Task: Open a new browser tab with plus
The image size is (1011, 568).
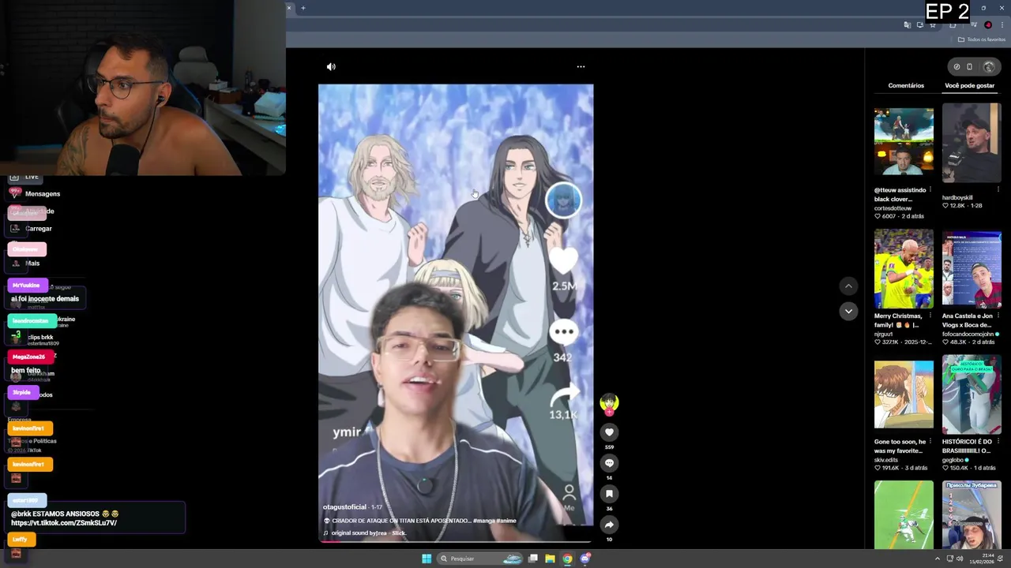Action: click(303, 8)
